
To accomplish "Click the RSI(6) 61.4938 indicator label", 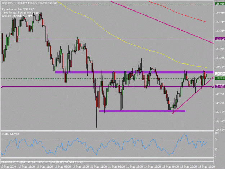I will [x=10, y=134].
